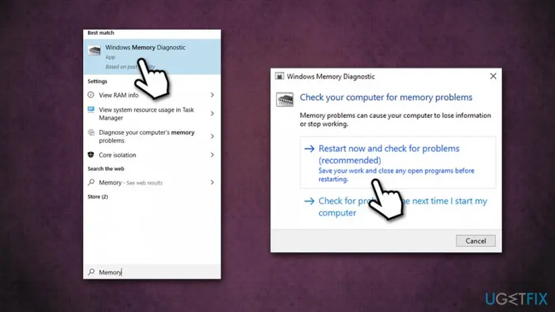Open Memory web search result
Image resolution: width=555 pixels, height=312 pixels.
pos(152,183)
